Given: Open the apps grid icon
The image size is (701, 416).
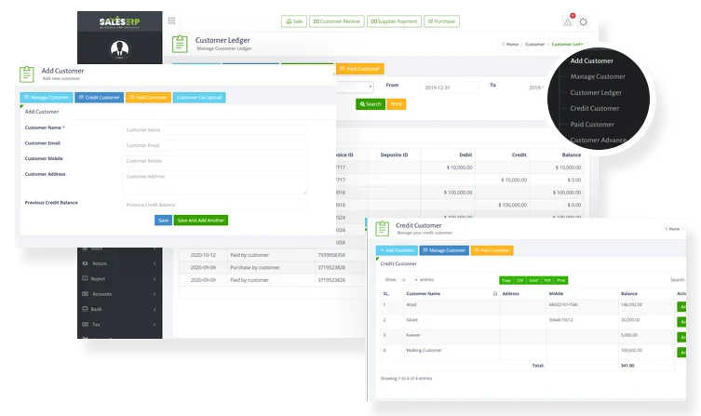Looking at the screenshot, I should (x=171, y=20).
